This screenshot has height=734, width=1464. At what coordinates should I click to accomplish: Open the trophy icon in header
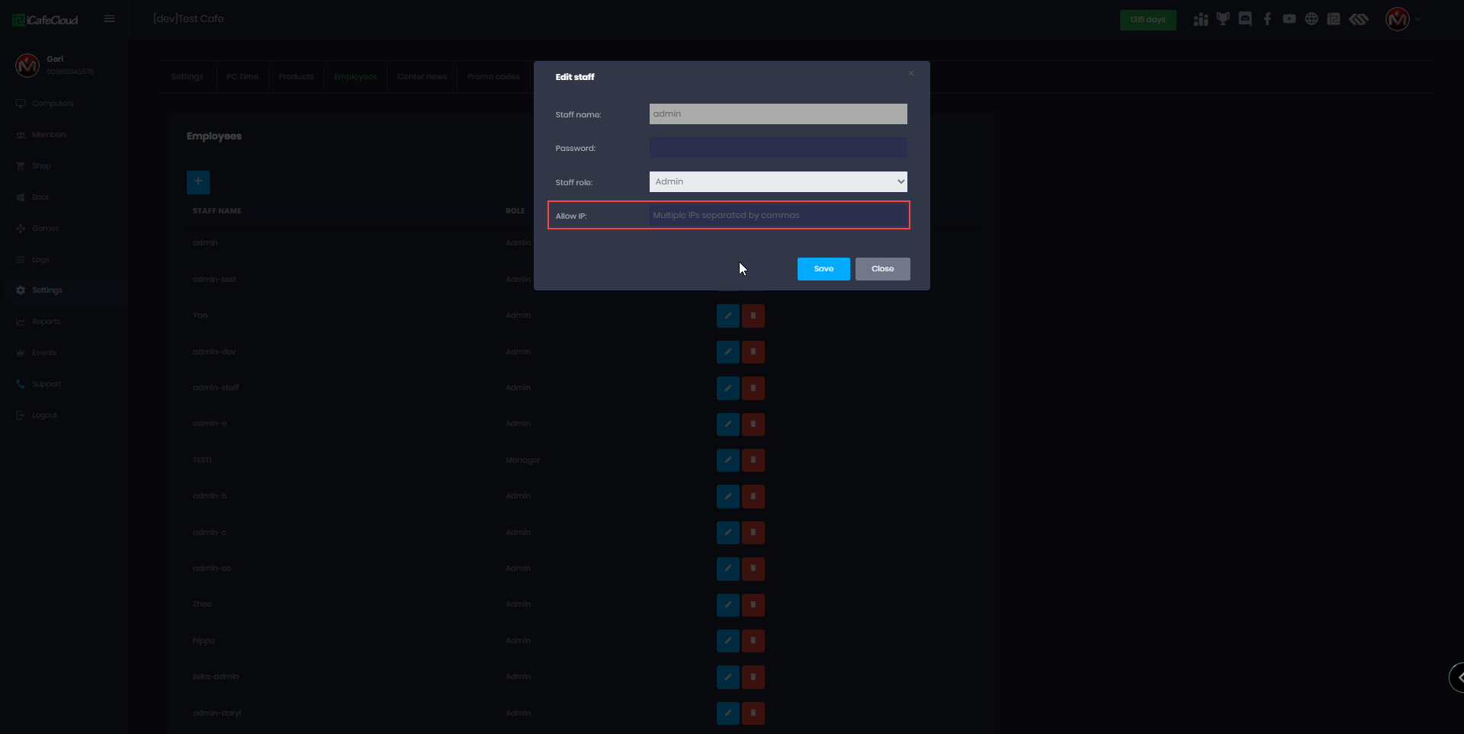click(1223, 19)
